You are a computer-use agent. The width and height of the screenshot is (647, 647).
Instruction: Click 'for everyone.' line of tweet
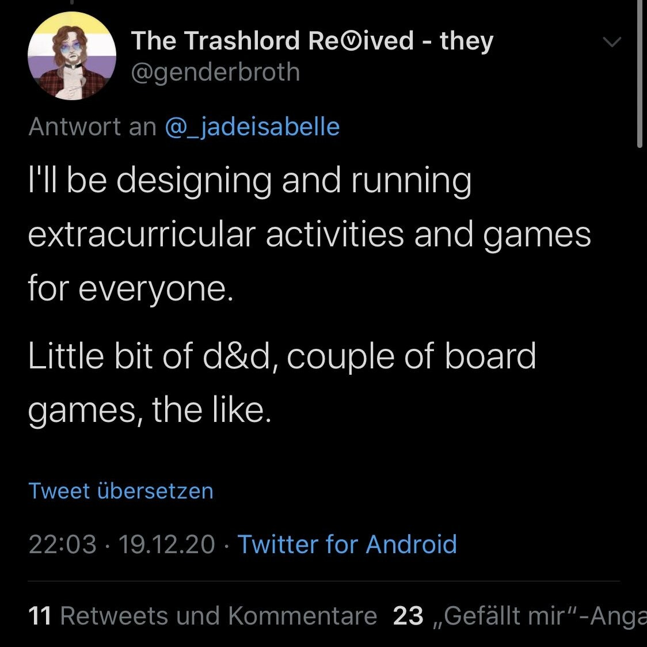131,288
